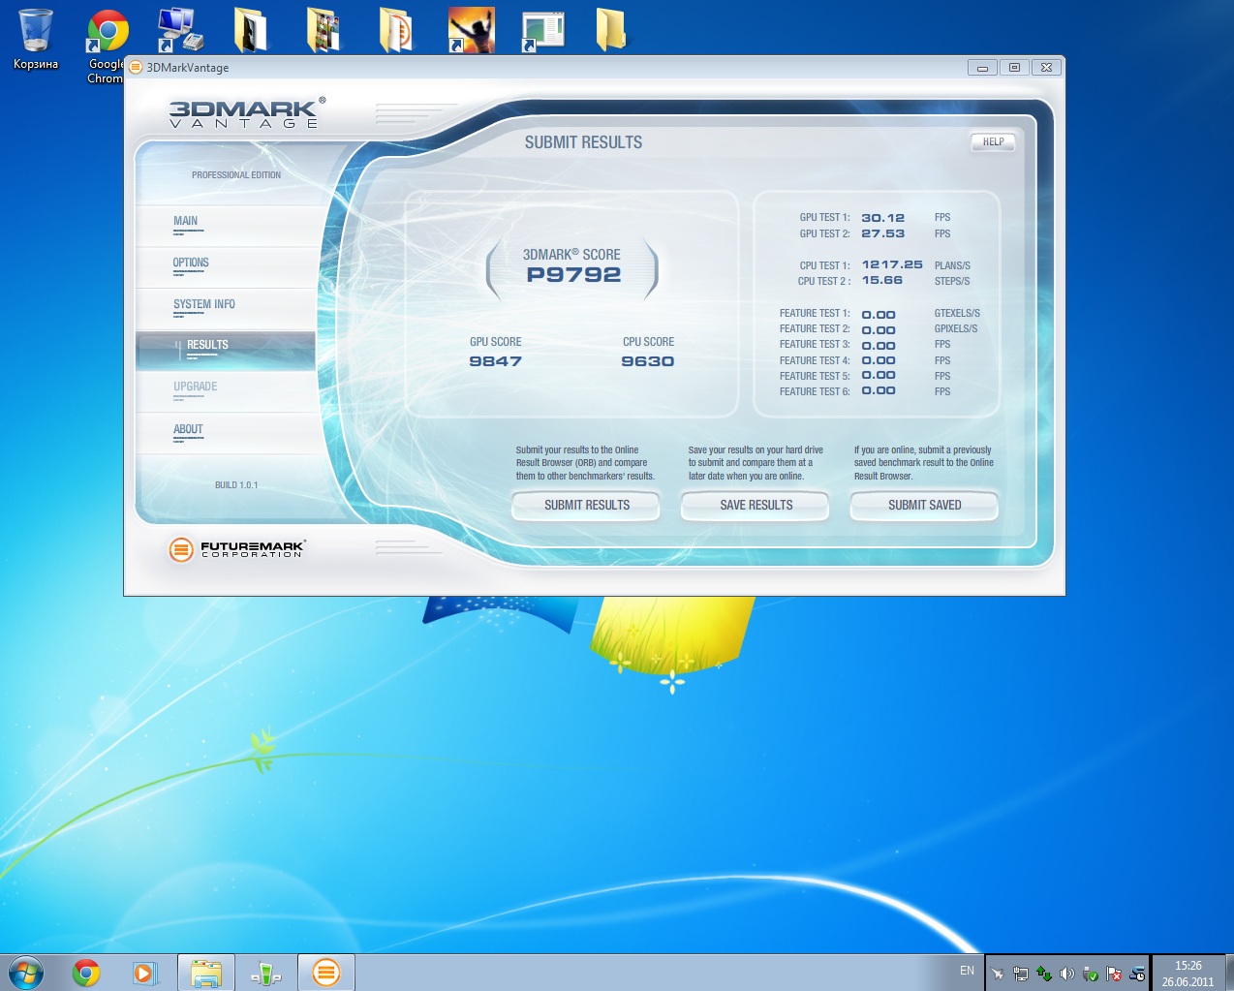1234x991 pixels.
Task: Open Windows Explorer from the taskbar
Action: [206, 973]
